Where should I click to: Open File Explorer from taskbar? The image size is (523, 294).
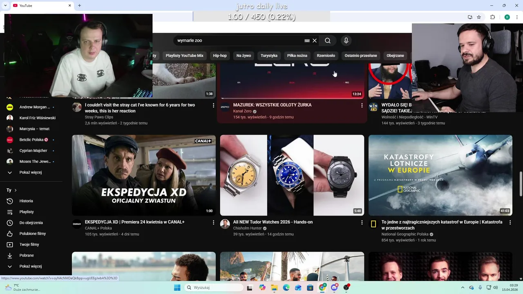point(274,287)
